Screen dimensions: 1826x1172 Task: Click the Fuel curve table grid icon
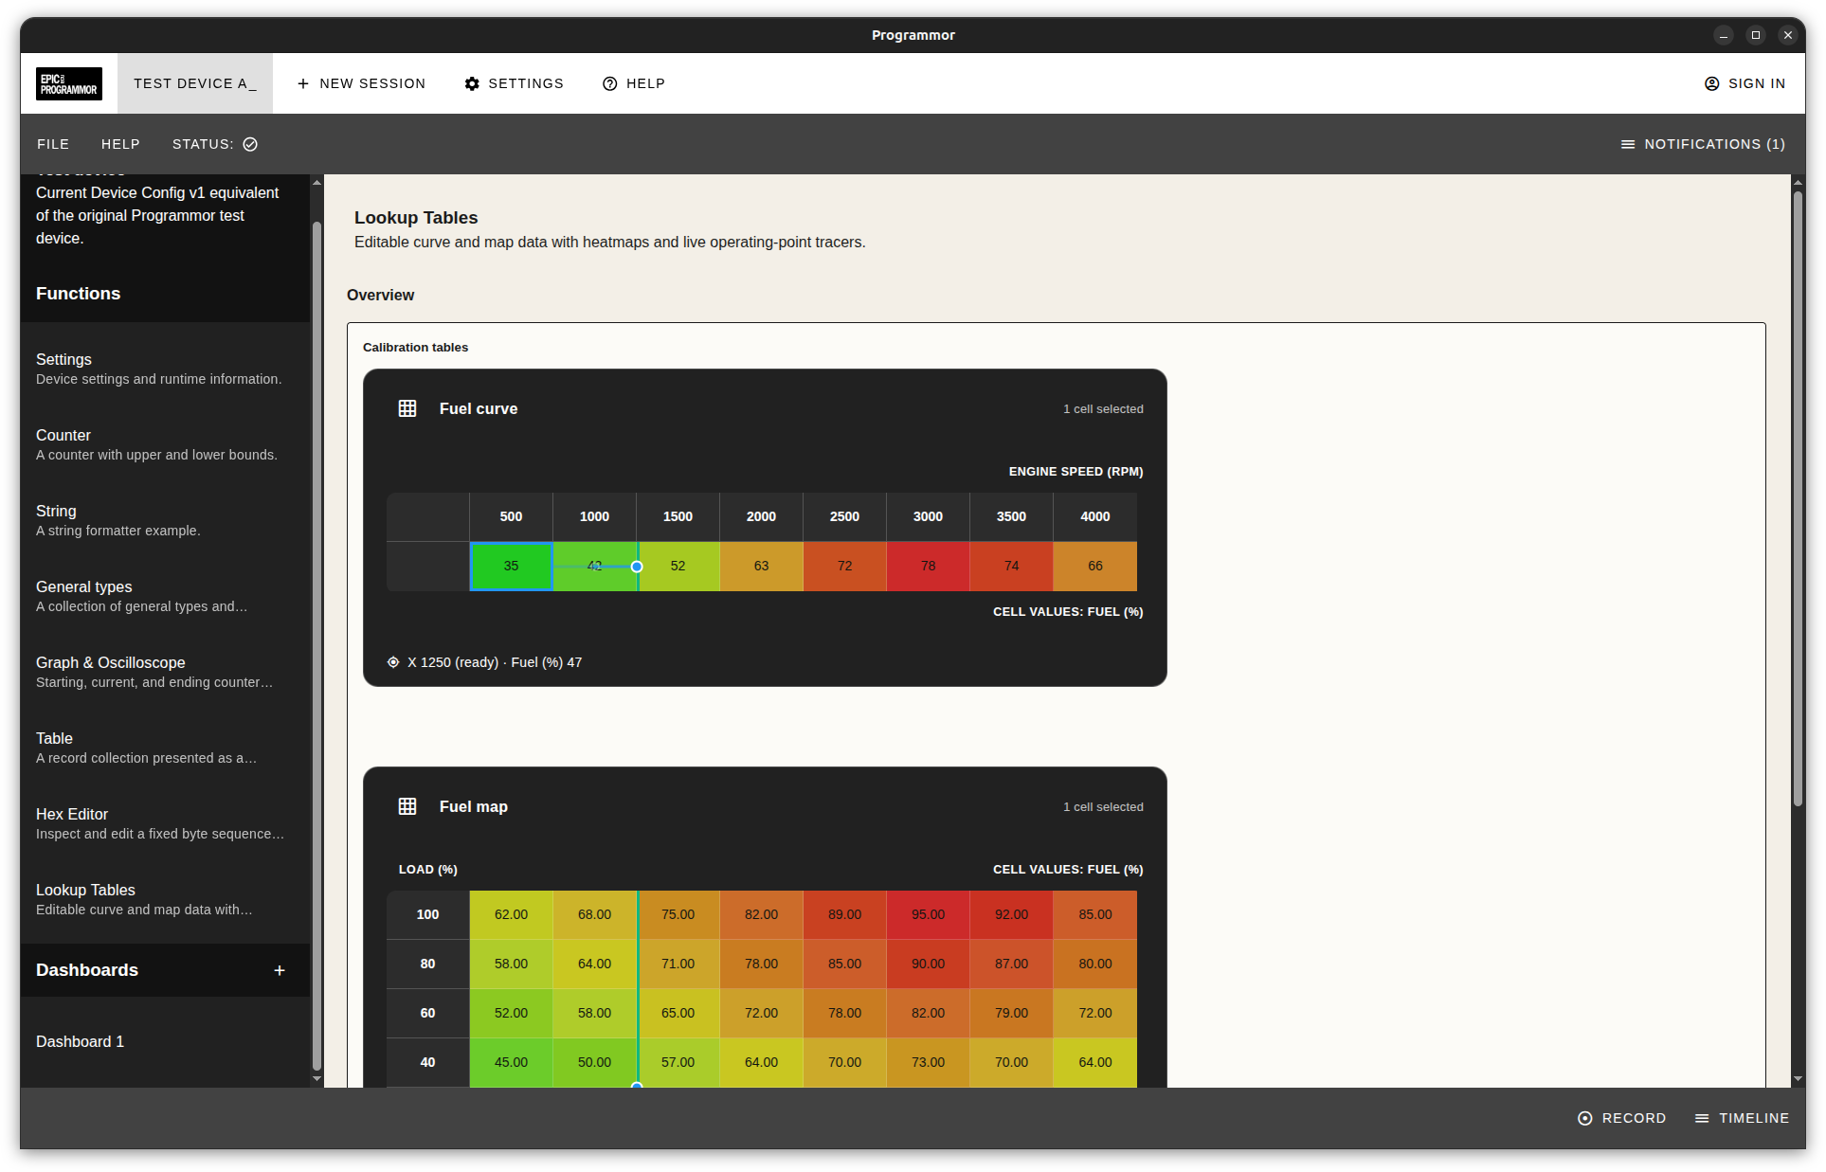coord(407,408)
